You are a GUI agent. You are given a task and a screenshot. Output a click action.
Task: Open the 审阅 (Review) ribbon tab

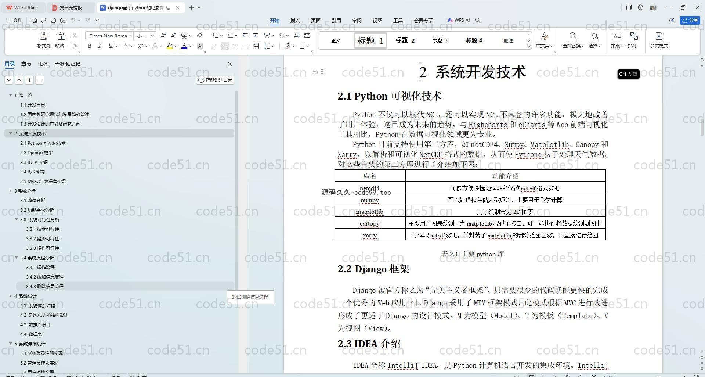(x=357, y=21)
